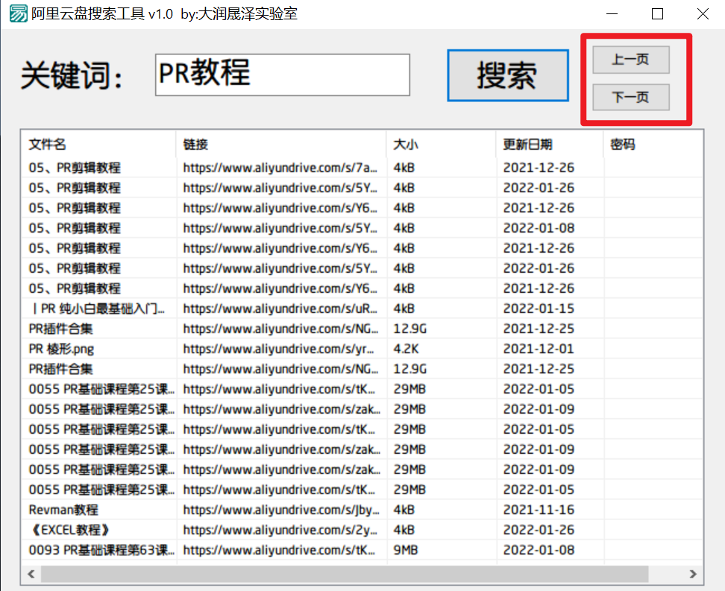Click link ending in /s/yr...
Image resolution: width=725 pixels, height=591 pixels.
coord(278,349)
